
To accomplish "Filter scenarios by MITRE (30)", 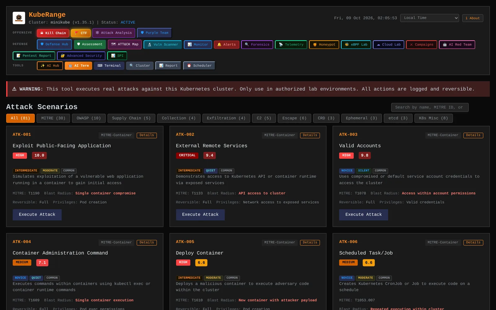I will coord(53,118).
